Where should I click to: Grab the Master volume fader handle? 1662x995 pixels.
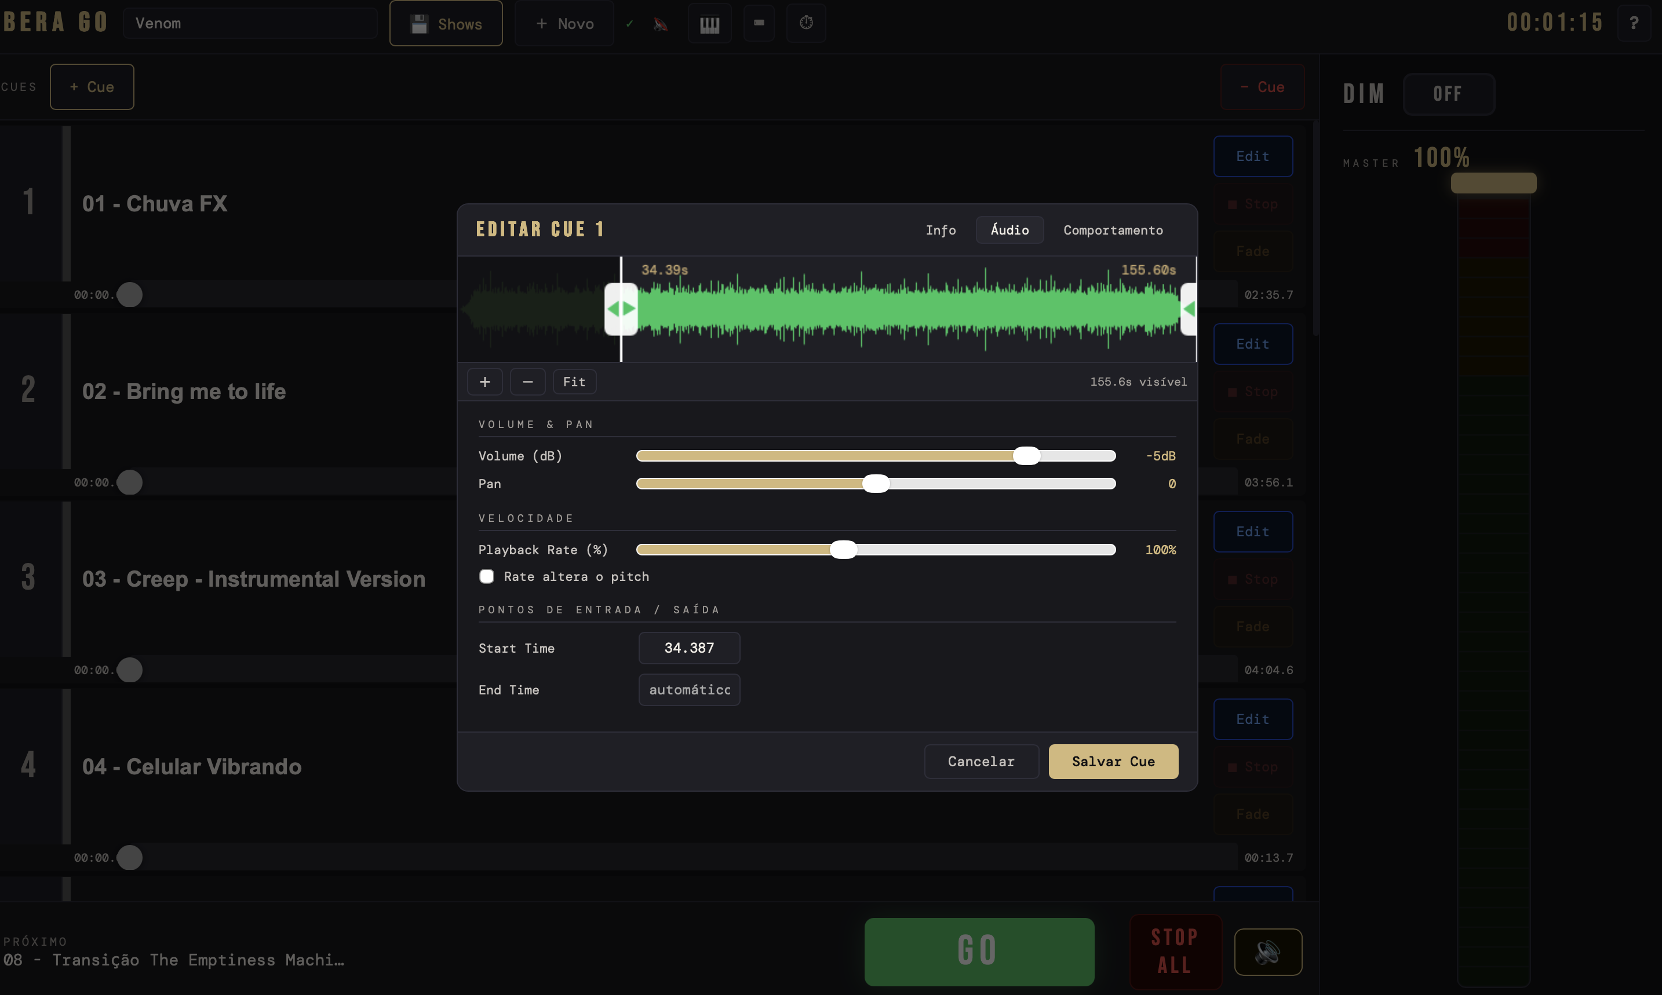point(1493,183)
